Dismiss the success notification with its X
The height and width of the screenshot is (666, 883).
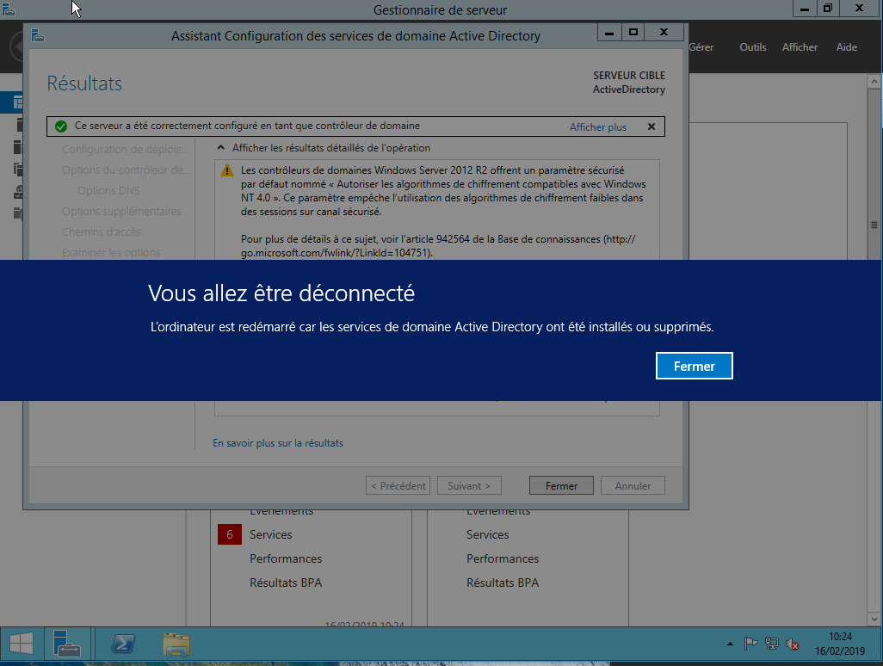[x=651, y=126]
